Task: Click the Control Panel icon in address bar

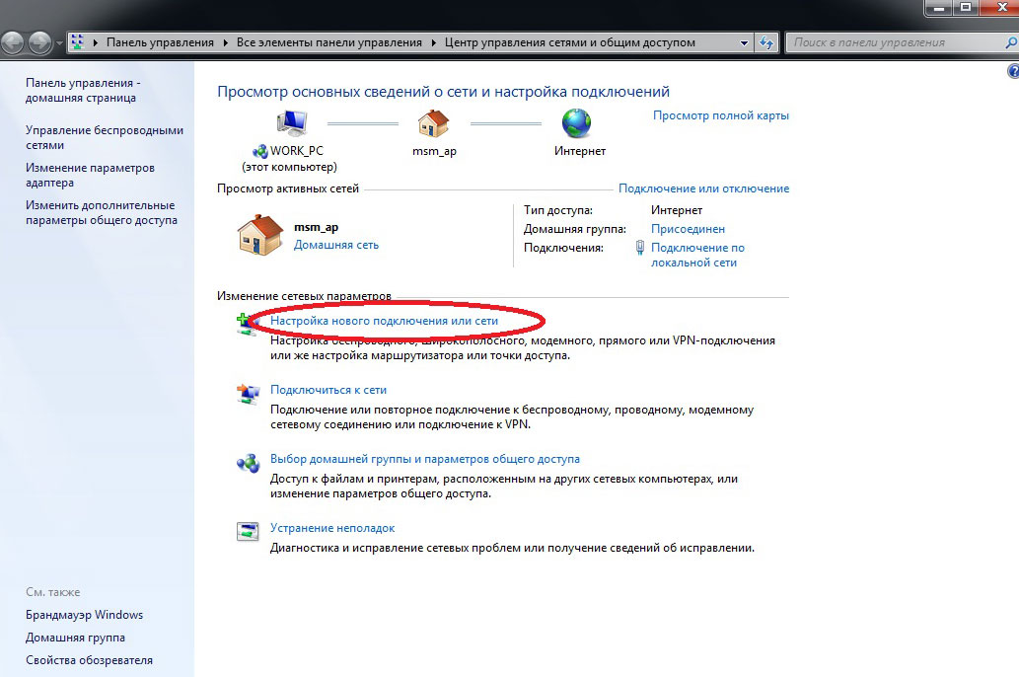Action: click(77, 42)
